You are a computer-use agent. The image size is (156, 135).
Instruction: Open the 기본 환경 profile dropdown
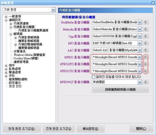[x=53, y=10]
